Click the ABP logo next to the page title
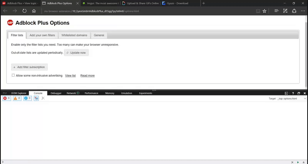This screenshot has height=164, width=308. pyautogui.click(x=10, y=23)
